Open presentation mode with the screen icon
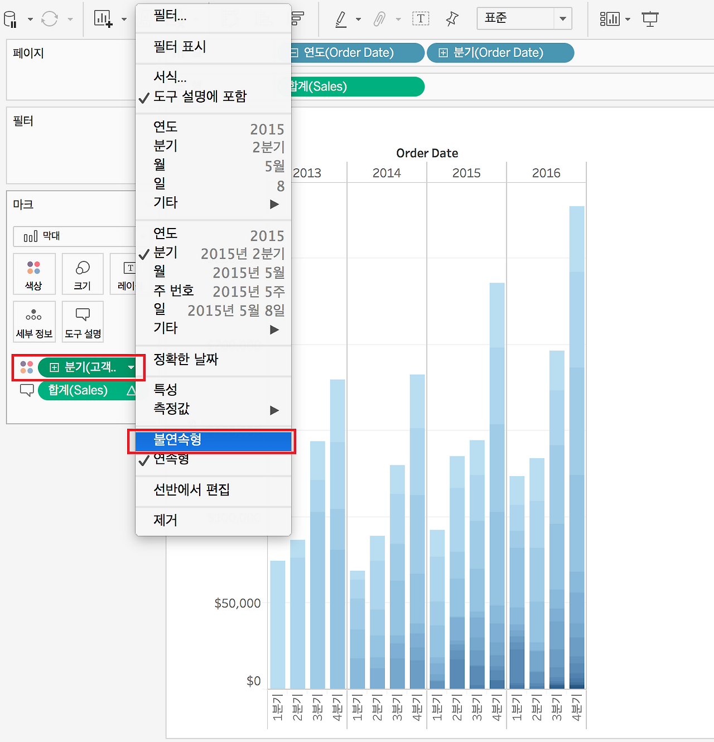 [x=650, y=19]
